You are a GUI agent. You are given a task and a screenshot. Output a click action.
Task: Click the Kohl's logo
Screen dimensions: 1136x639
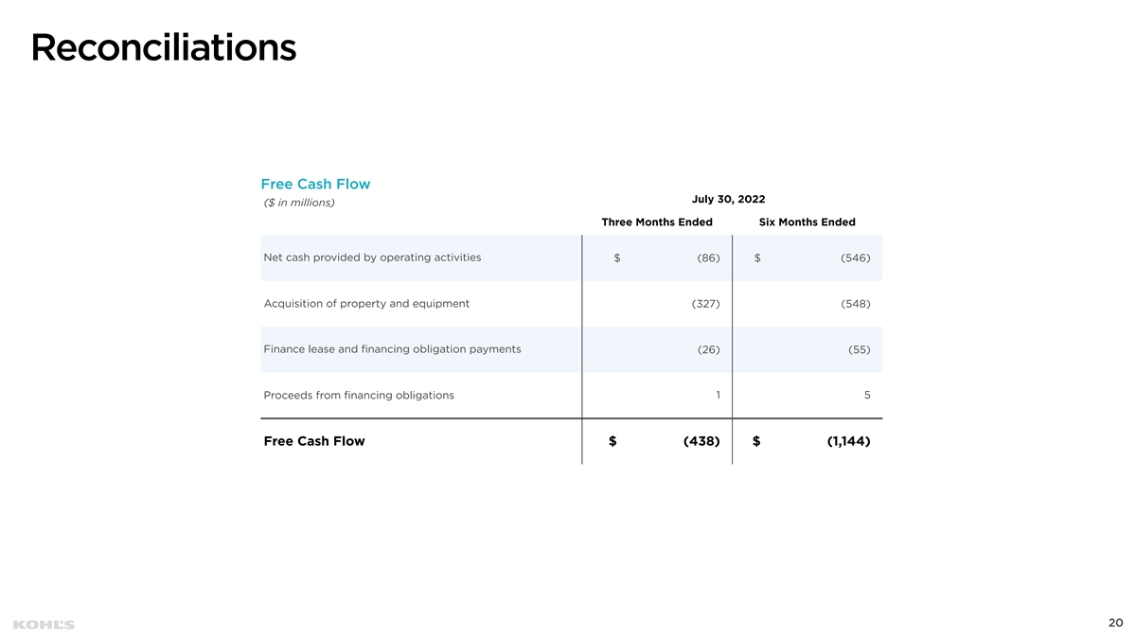coord(44,625)
